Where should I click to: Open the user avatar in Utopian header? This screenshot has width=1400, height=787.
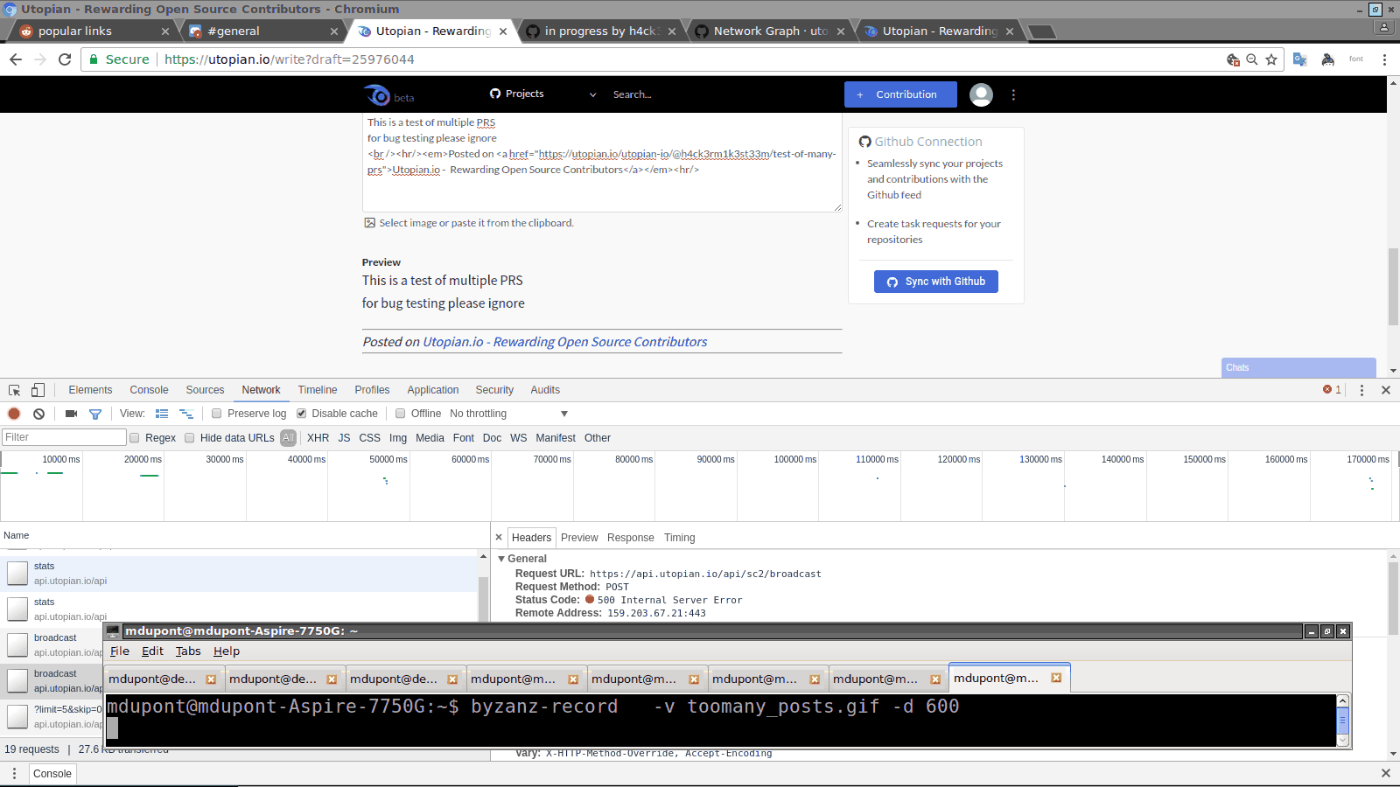click(982, 94)
